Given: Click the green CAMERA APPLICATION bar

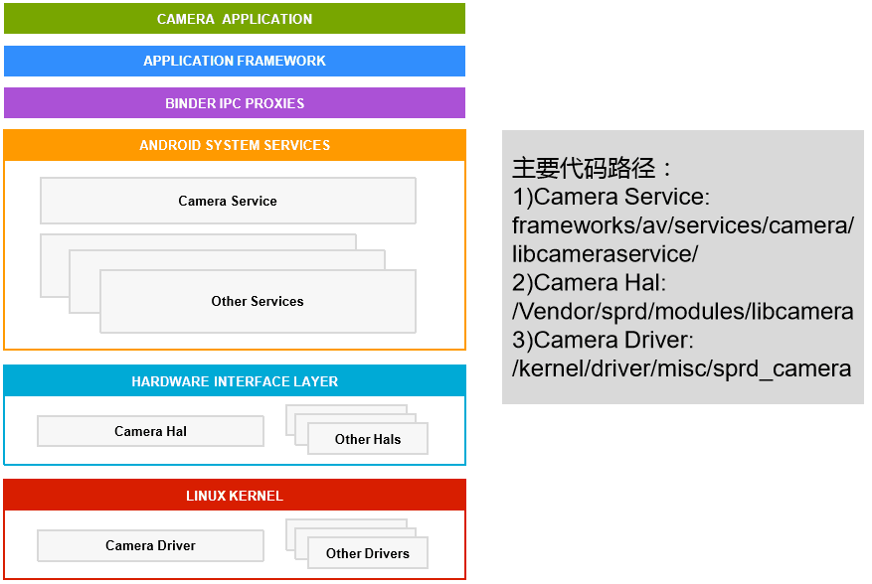Looking at the screenshot, I should click(235, 18).
